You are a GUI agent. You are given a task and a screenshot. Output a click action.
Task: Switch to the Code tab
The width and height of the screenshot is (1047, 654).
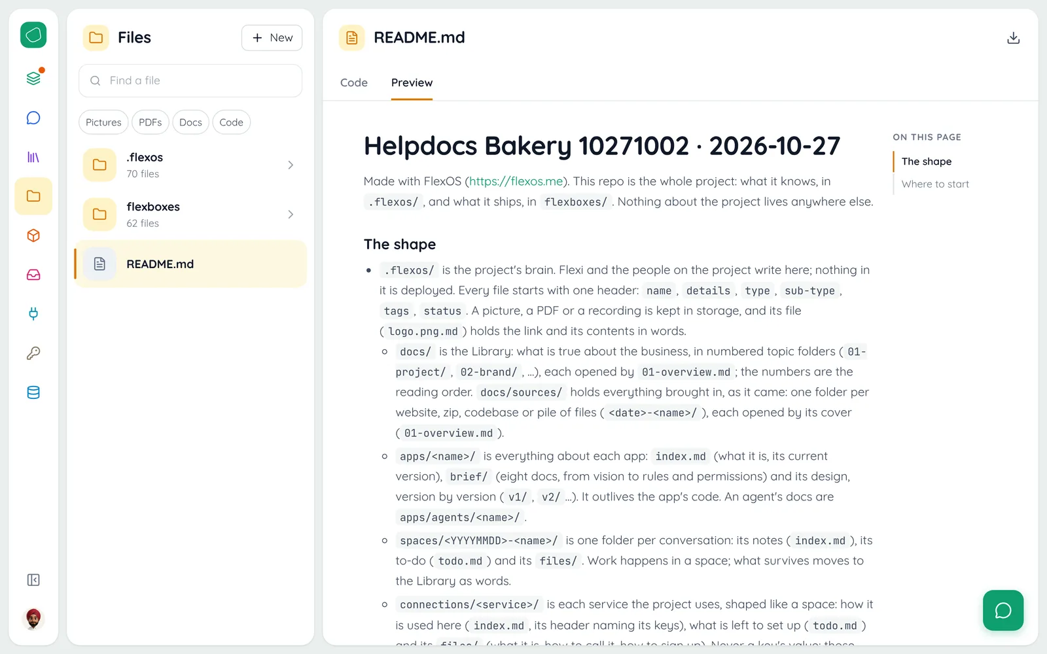pos(354,82)
